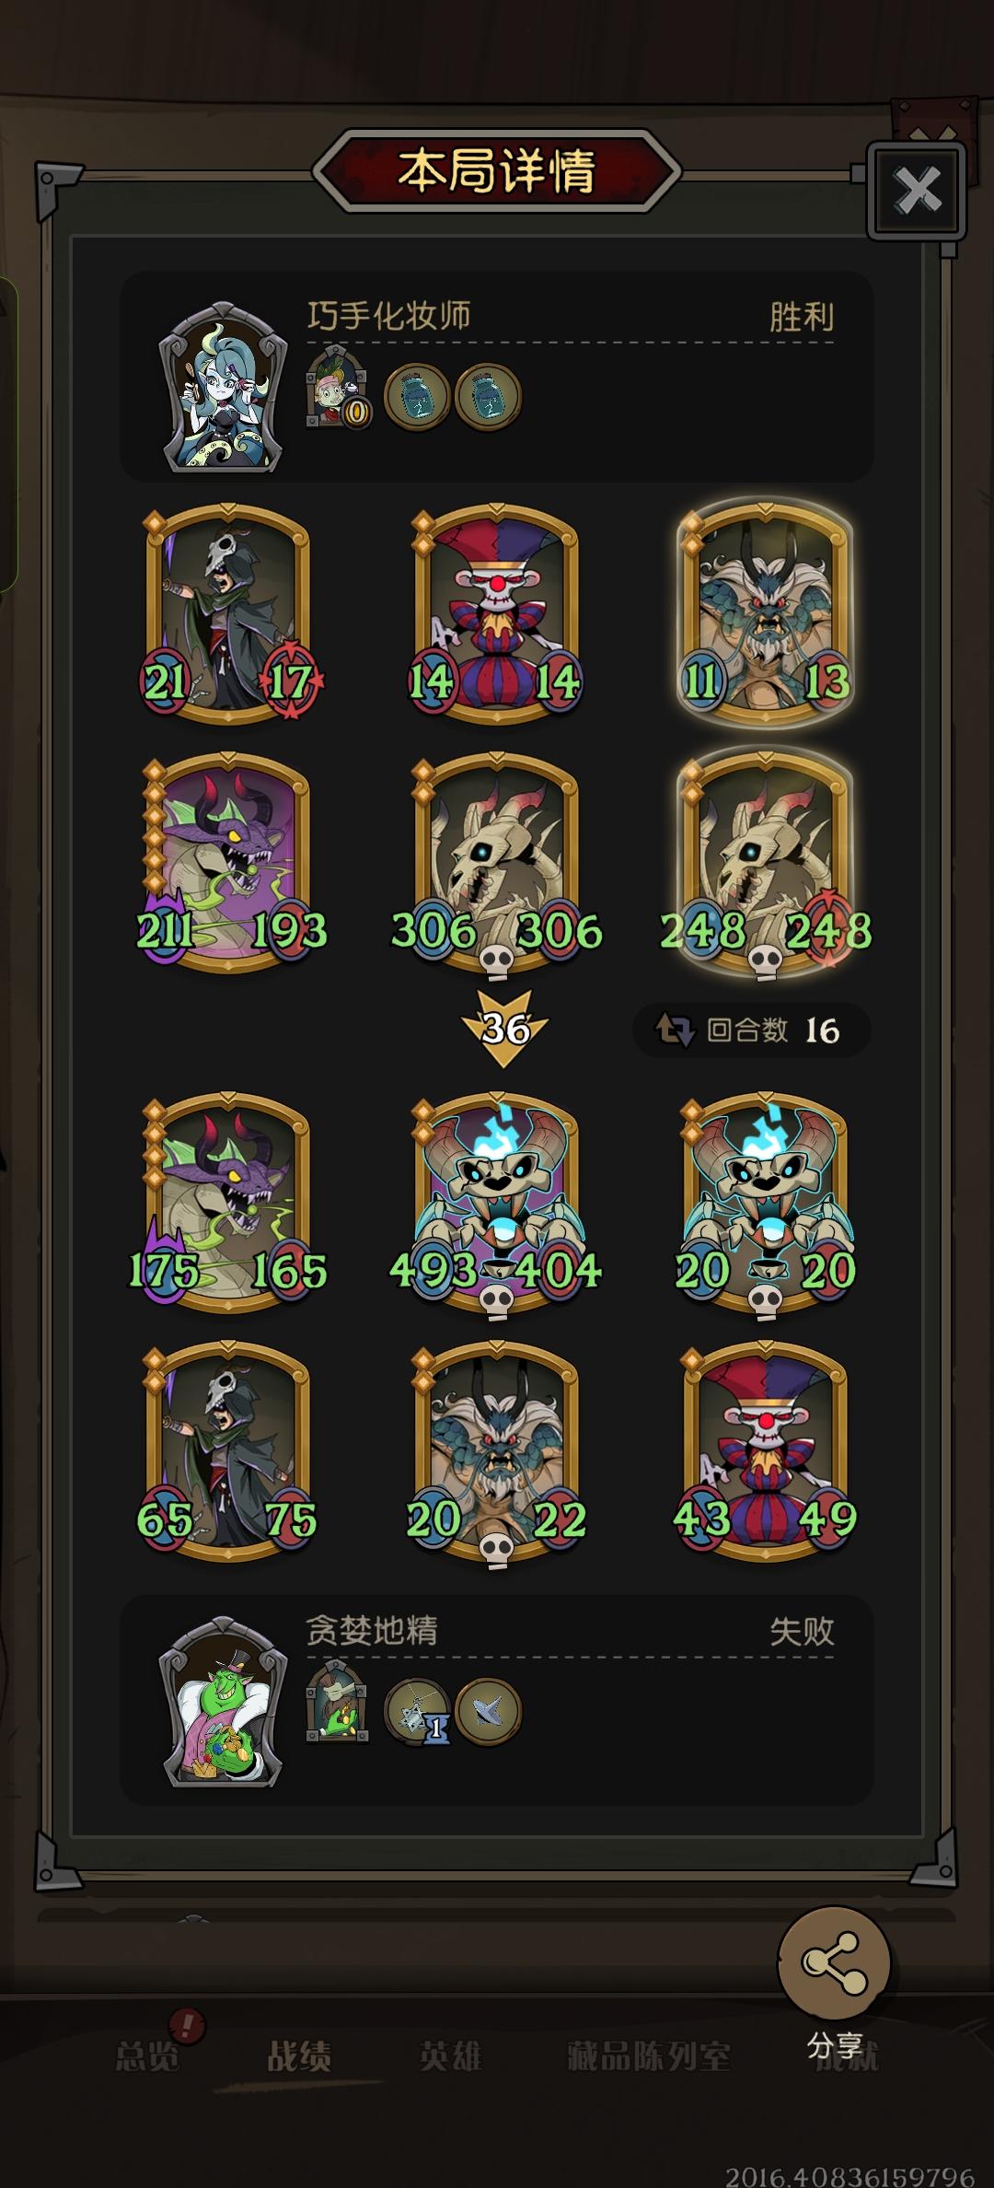The height and width of the screenshot is (2188, 994).
Task: Tap the 回合数 16 round counter
Action: coord(752,1030)
